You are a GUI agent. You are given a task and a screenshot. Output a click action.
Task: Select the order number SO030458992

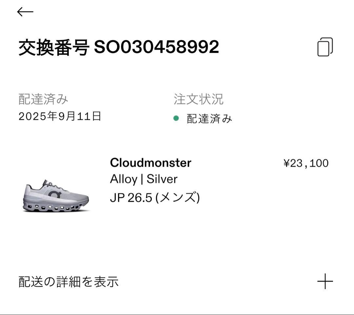point(157,47)
